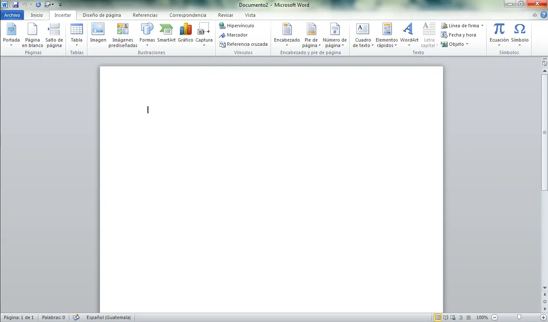This screenshot has height=322, width=548.
Task: Expand the Objeto dropdown arrow
Action: (467, 44)
